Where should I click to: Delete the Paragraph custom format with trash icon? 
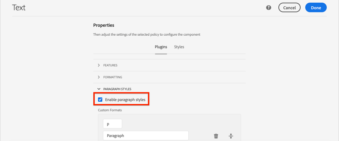(x=216, y=136)
